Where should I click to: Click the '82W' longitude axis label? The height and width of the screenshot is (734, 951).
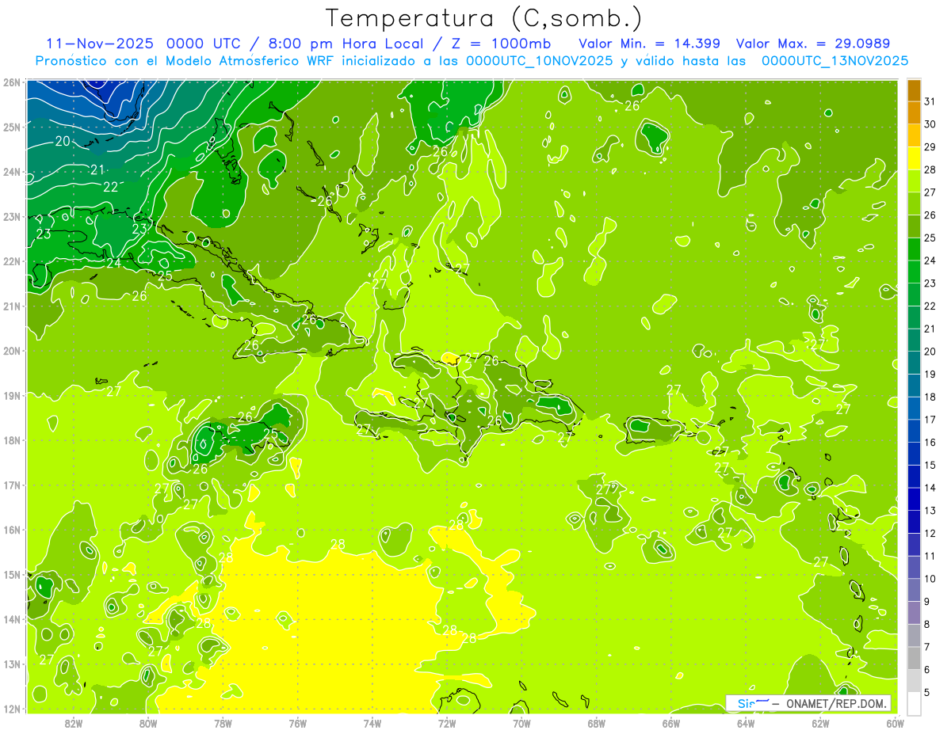click(x=74, y=722)
